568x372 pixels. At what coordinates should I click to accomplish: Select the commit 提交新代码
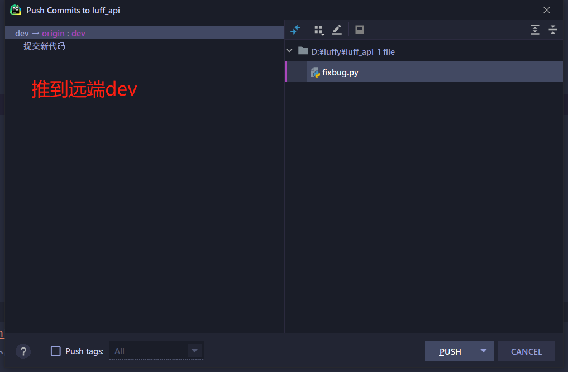point(44,46)
